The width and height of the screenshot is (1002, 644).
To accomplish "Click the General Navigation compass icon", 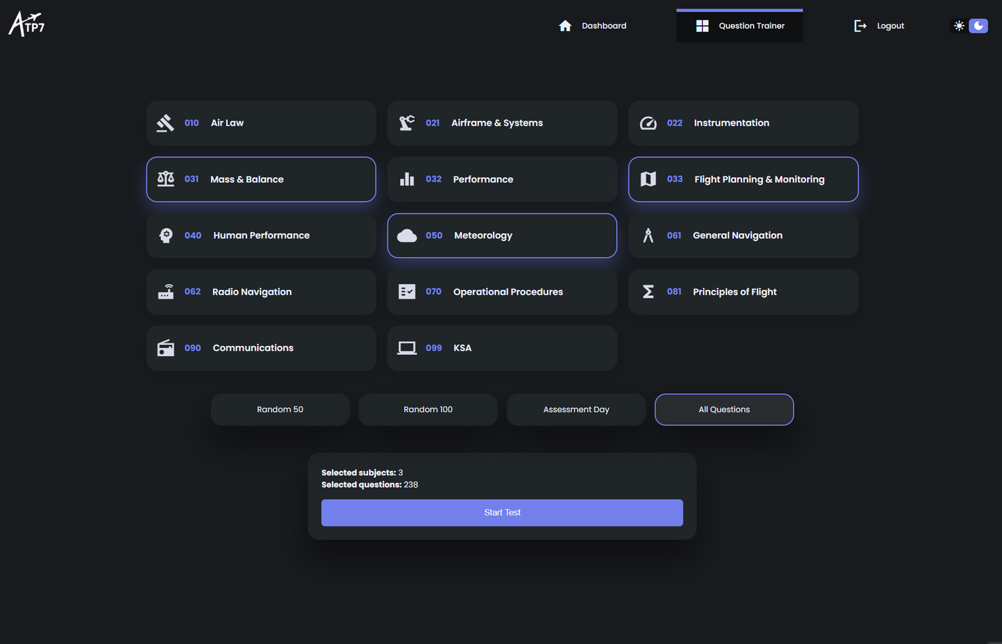I will click(648, 235).
